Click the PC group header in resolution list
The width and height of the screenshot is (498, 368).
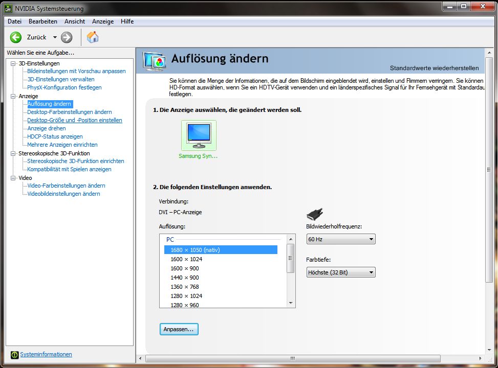point(170,240)
